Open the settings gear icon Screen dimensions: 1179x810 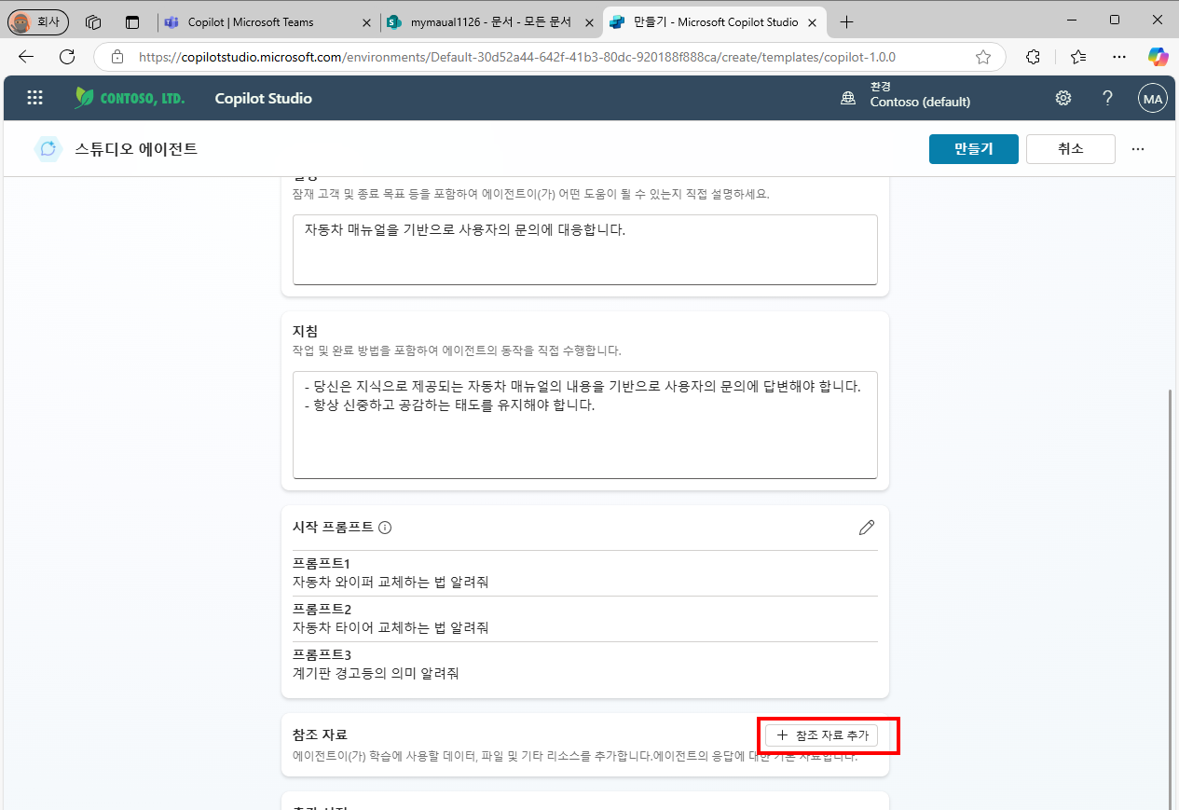1063,98
